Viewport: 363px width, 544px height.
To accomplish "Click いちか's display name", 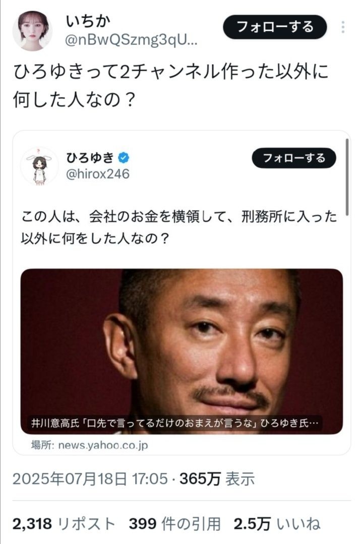I will [88, 22].
